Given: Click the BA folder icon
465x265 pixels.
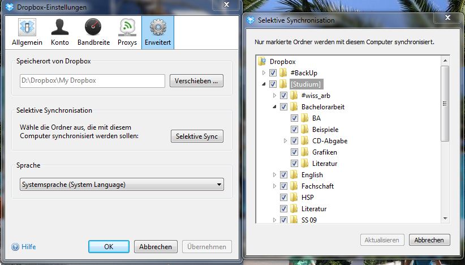Looking at the screenshot, I should (x=304, y=118).
